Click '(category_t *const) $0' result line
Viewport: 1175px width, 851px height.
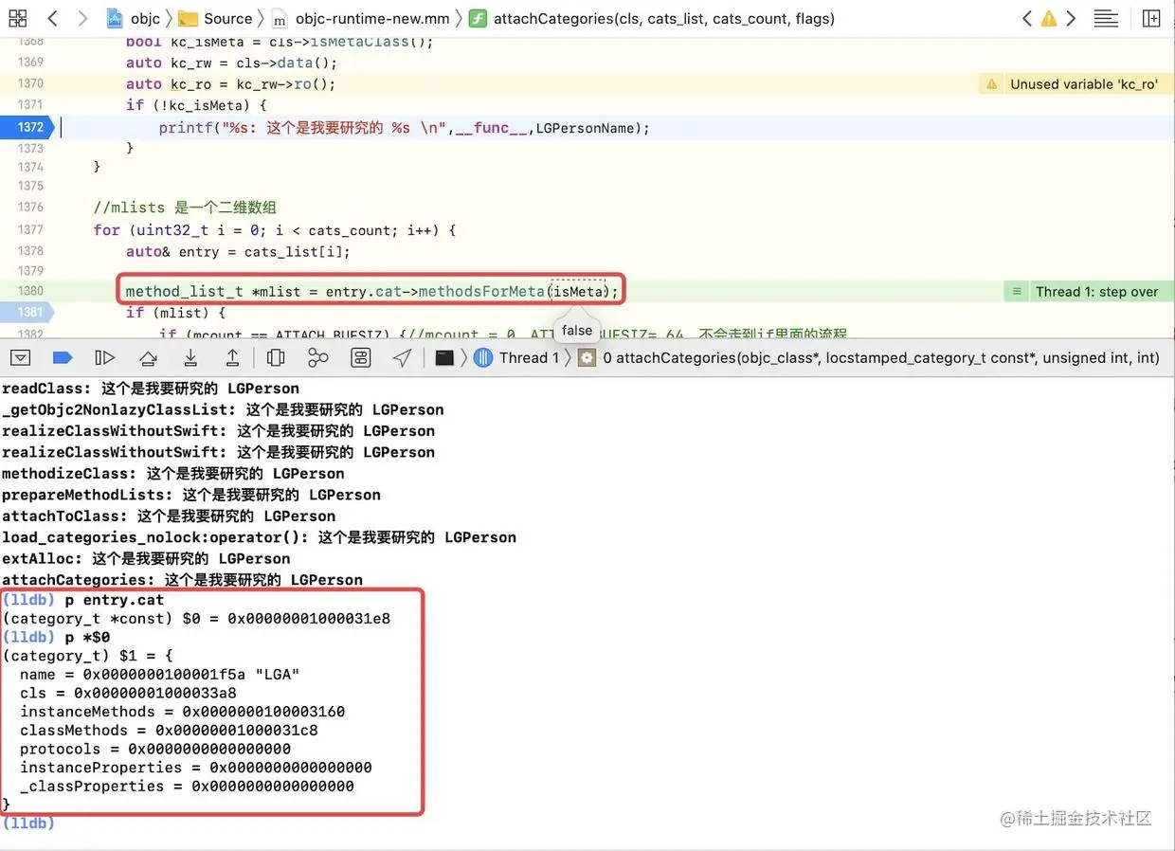click(x=196, y=619)
